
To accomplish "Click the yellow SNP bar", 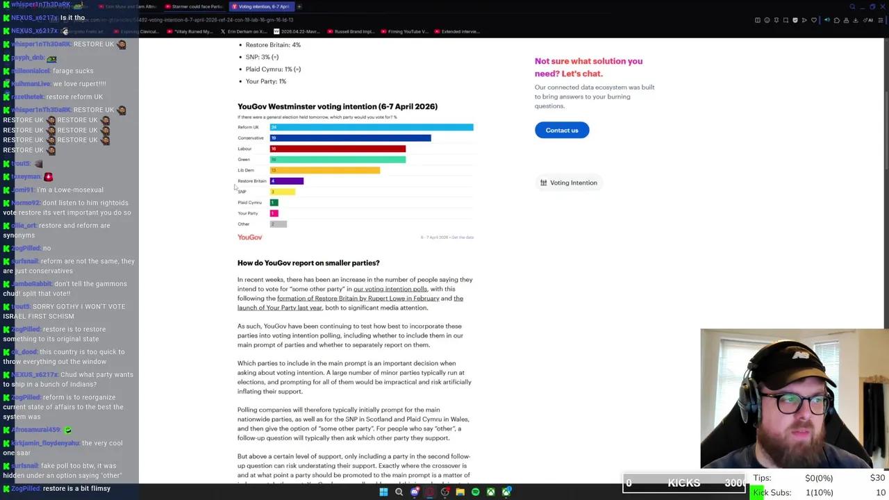I will (283, 192).
